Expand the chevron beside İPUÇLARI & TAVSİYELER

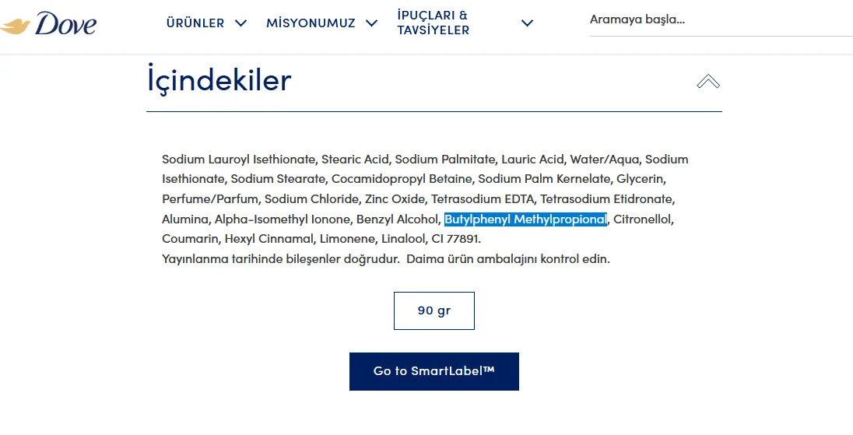(527, 23)
